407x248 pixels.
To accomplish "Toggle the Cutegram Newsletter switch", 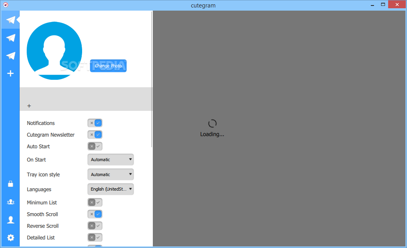I will (x=95, y=135).
